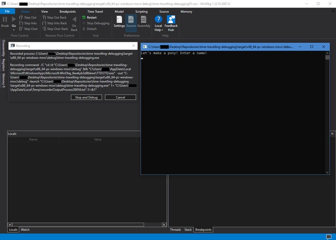This screenshot has height=240, width=336.
Task: Open the Memory 0 side tab
Action: [x=3, y=80]
